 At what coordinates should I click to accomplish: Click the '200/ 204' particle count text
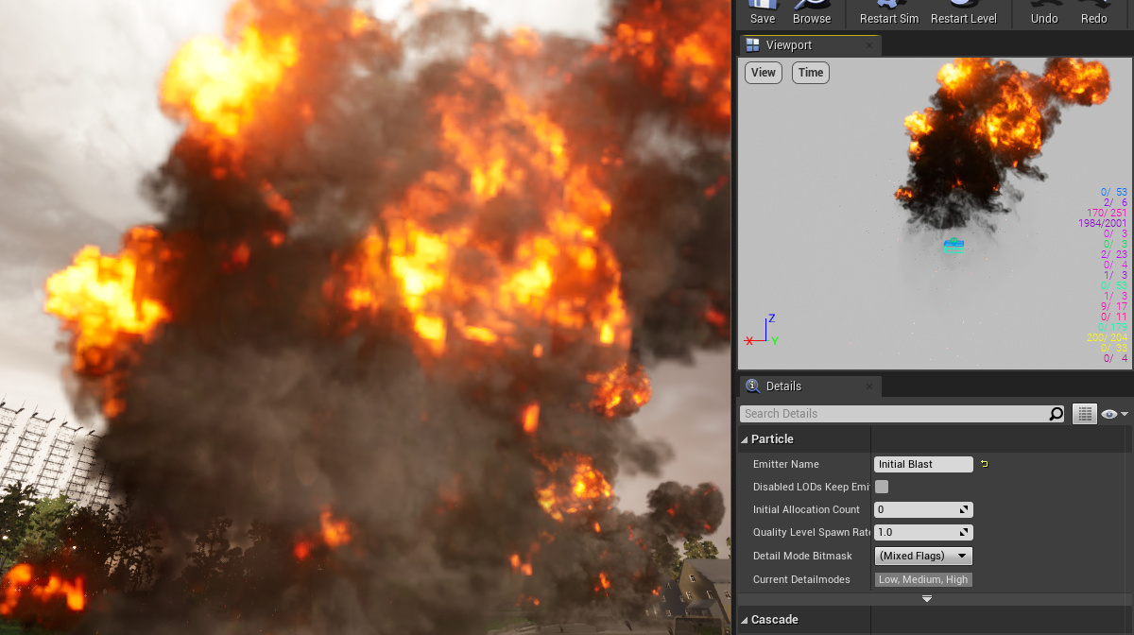point(1107,337)
